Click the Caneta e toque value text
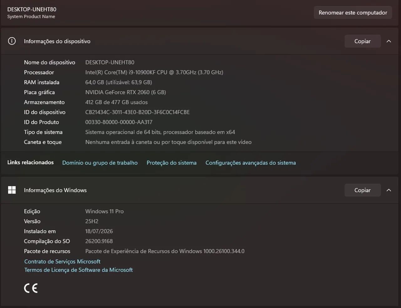This screenshot has width=401, height=308. [168, 142]
